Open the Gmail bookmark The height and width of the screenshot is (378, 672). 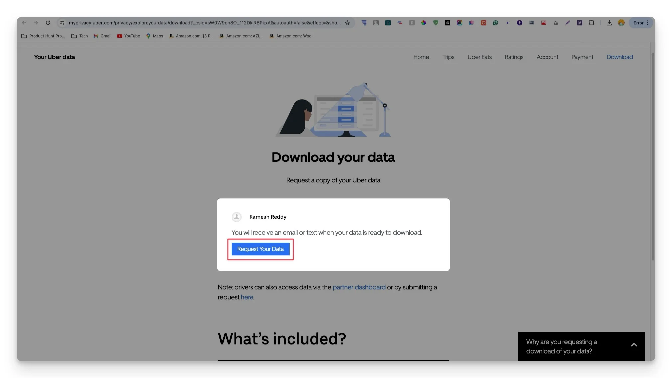point(102,36)
